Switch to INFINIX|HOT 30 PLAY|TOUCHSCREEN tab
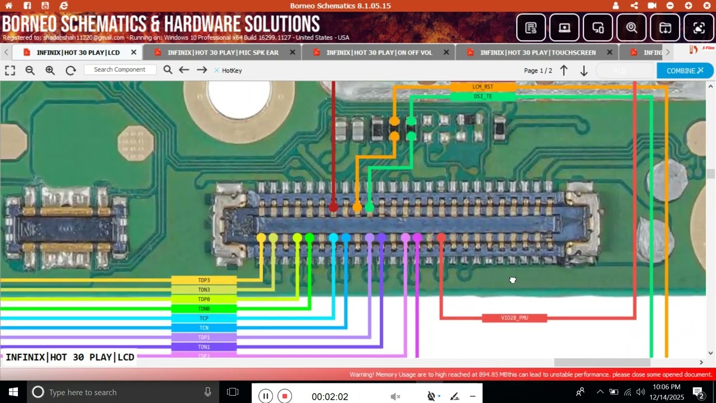This screenshot has width=716, height=403. [x=538, y=53]
